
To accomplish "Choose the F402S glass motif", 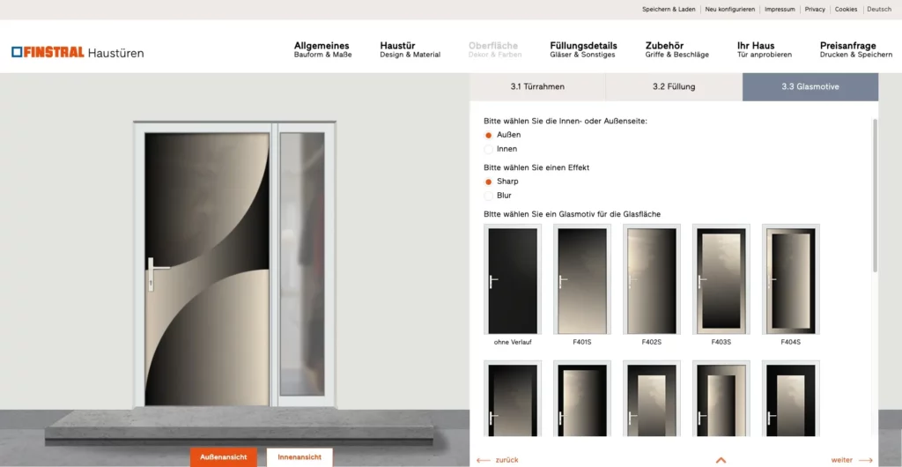I will coord(652,279).
